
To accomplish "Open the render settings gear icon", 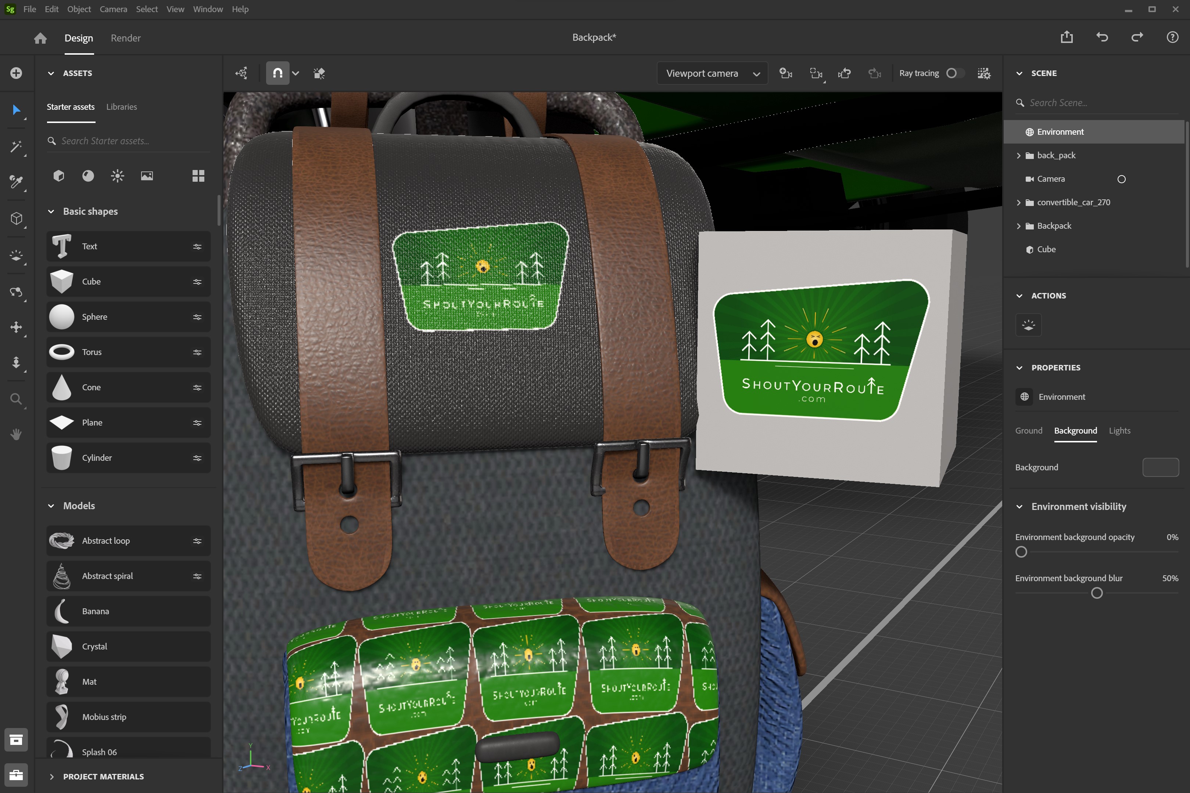I will 983,73.
